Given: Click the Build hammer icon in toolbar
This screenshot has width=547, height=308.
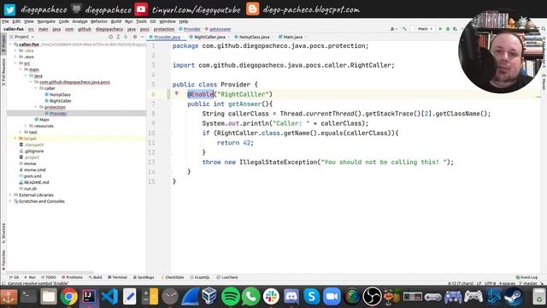Looking at the screenshot, I should 404,29.
